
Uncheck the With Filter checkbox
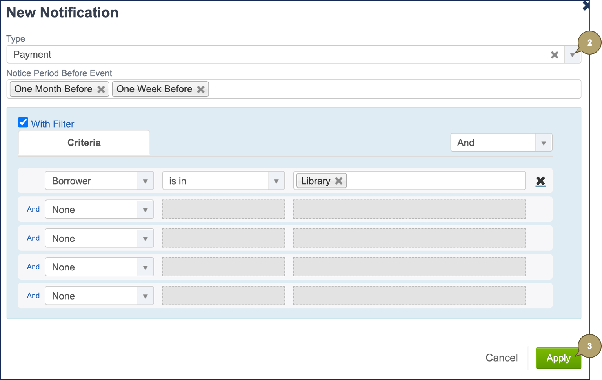click(x=23, y=122)
